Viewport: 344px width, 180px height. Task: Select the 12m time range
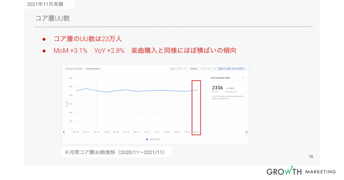tap(214, 69)
